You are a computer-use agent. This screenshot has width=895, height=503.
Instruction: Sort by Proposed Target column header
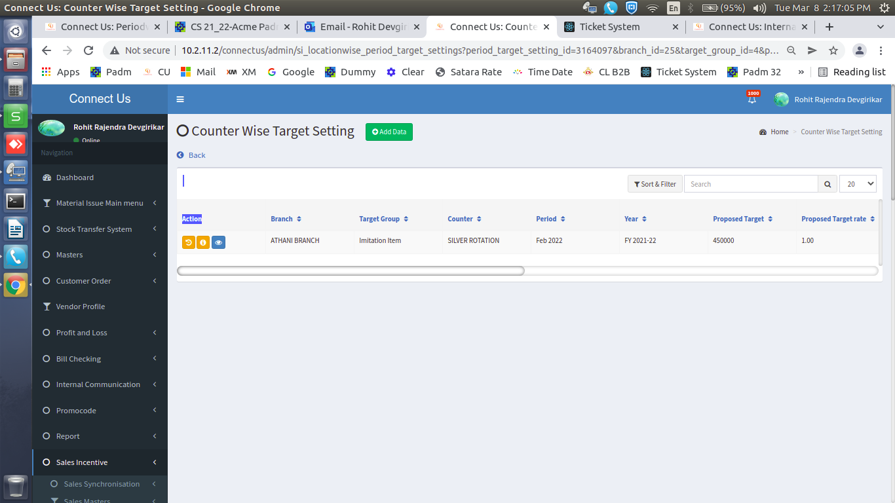(x=742, y=219)
